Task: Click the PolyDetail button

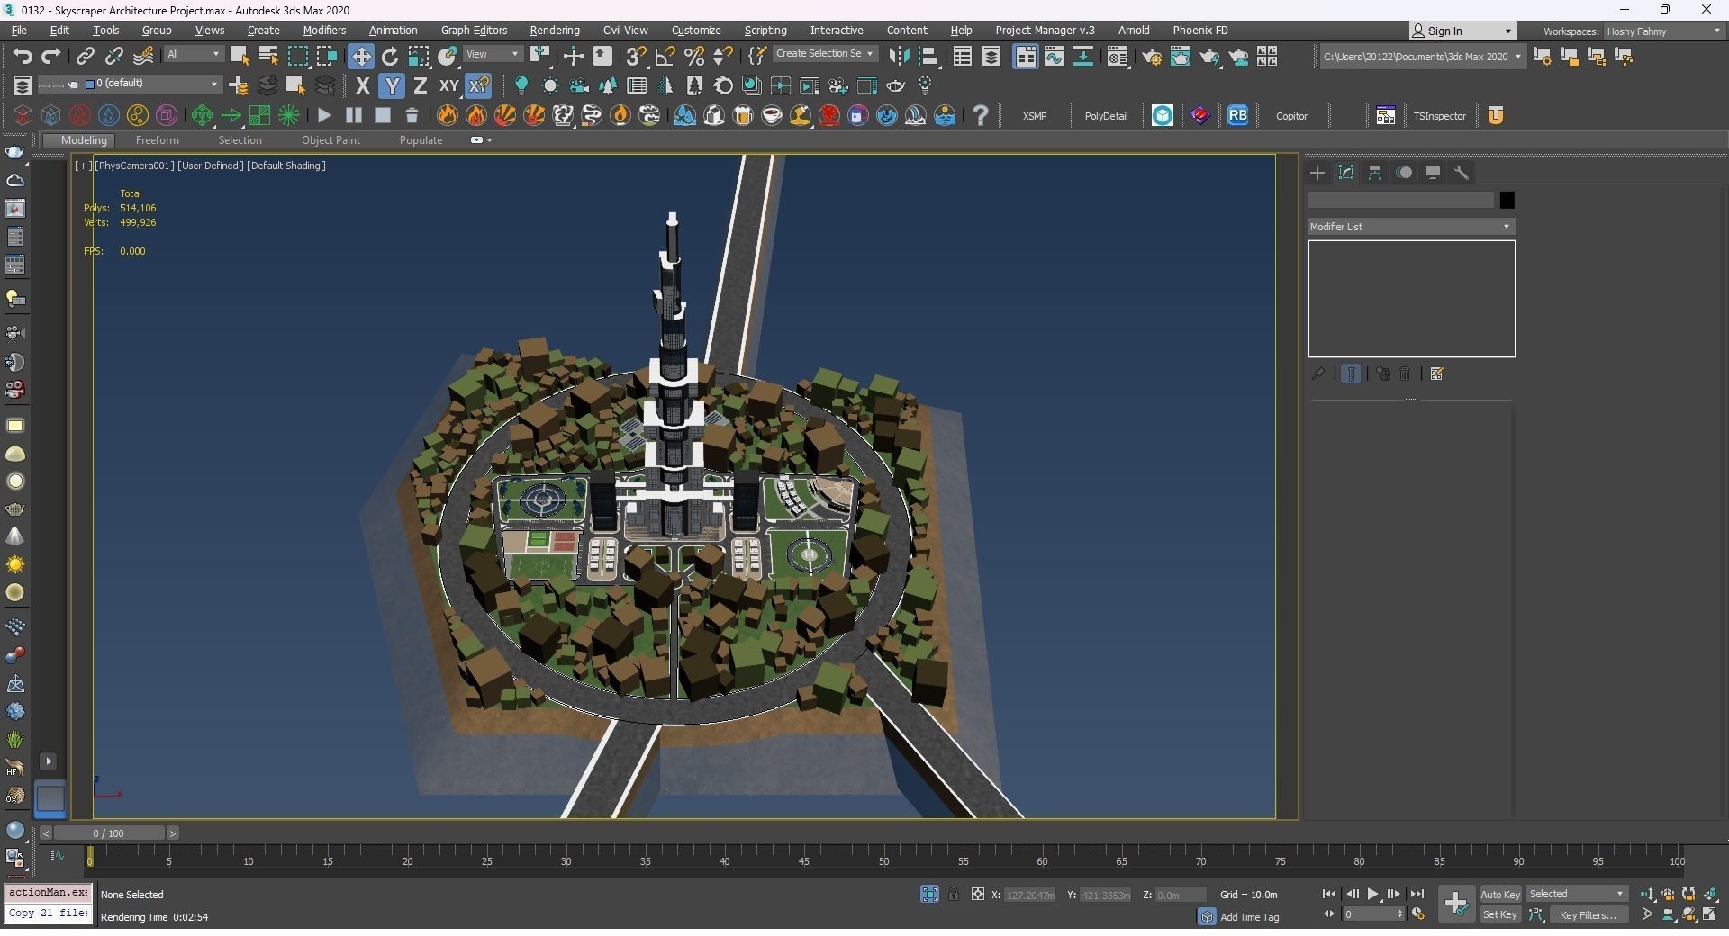Action: pyautogui.click(x=1106, y=116)
